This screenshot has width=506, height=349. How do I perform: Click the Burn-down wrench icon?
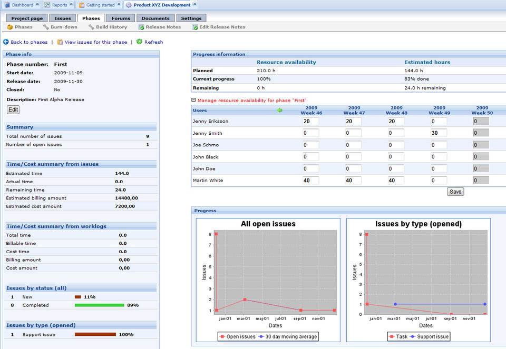(x=46, y=27)
